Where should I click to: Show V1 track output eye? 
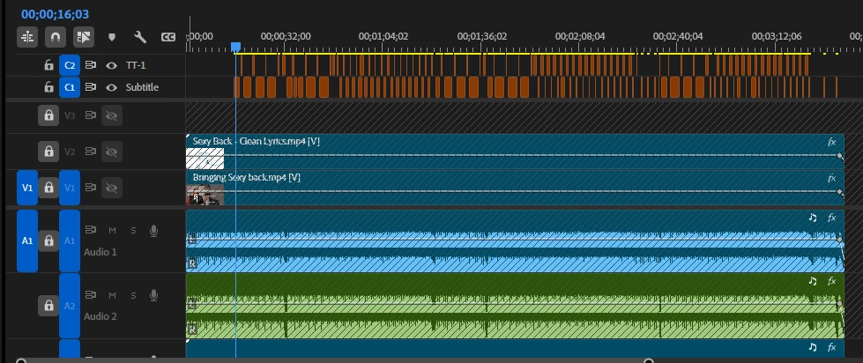112,188
